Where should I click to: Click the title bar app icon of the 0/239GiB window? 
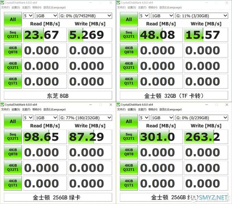tap(118, 104)
